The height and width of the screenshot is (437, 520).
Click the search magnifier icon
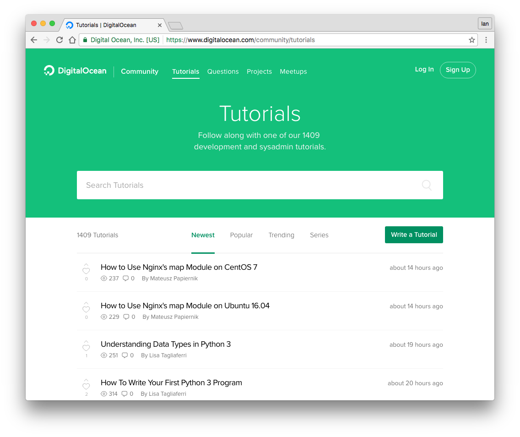[427, 185]
